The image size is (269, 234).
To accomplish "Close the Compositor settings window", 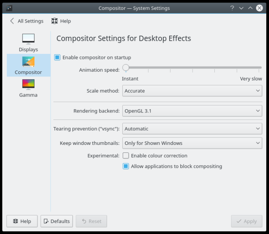I will (260, 8).
